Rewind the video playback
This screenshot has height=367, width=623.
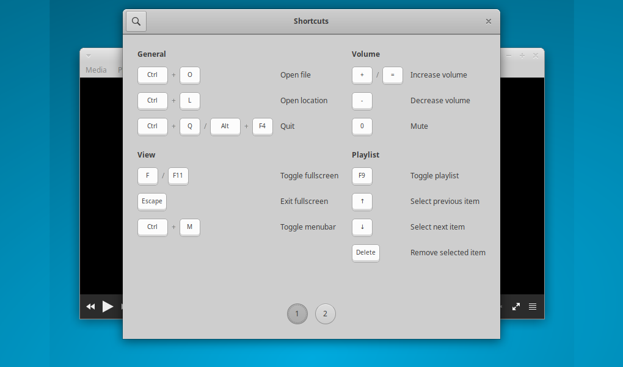(x=90, y=307)
